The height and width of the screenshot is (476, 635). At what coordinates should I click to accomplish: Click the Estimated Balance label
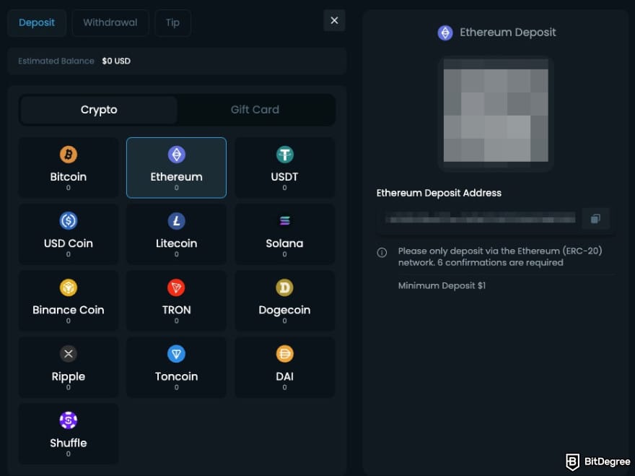(x=56, y=61)
